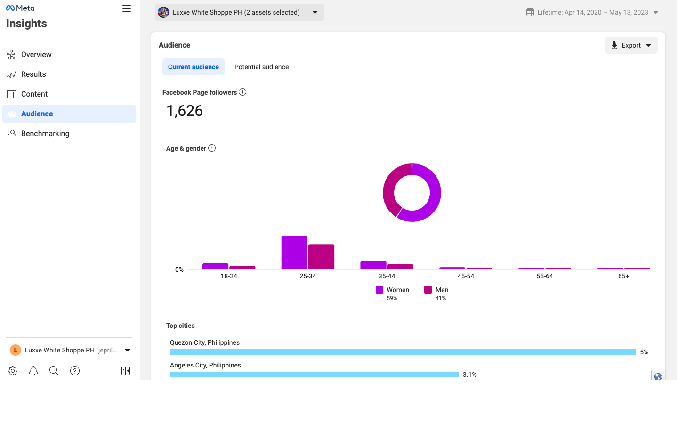Image resolution: width=678 pixels, height=424 pixels.
Task: Click Age & gender info icon
Action: pos(212,148)
